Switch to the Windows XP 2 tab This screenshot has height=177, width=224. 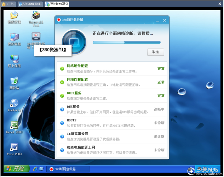pyautogui.click(x=58, y=4)
